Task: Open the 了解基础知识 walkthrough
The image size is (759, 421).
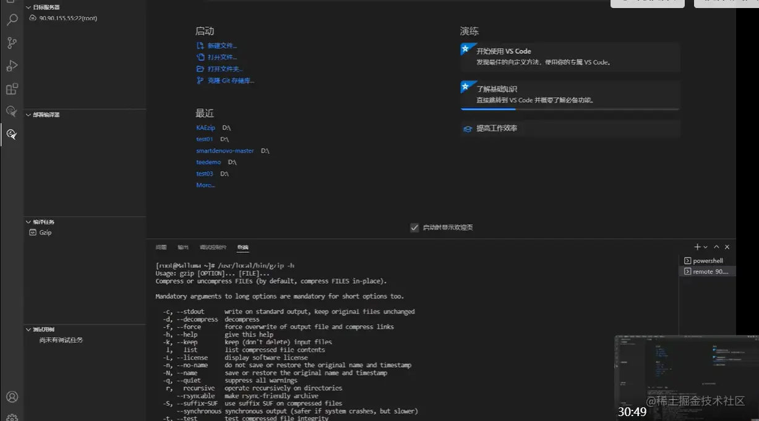Action: tap(570, 95)
